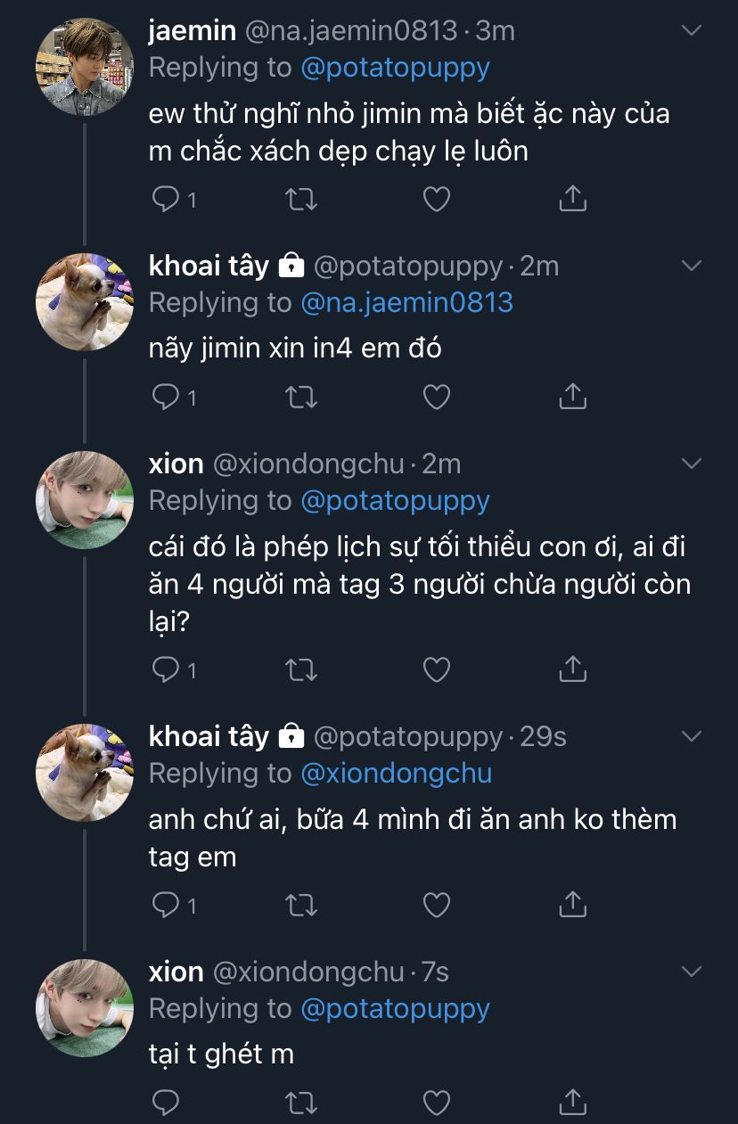Reply to the tweet "tại t ghét m"

166,1103
